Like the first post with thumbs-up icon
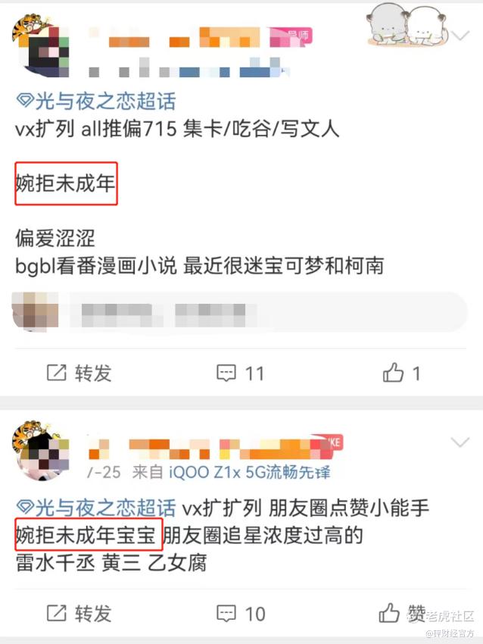Image resolution: width=483 pixels, height=644 pixels. click(393, 373)
